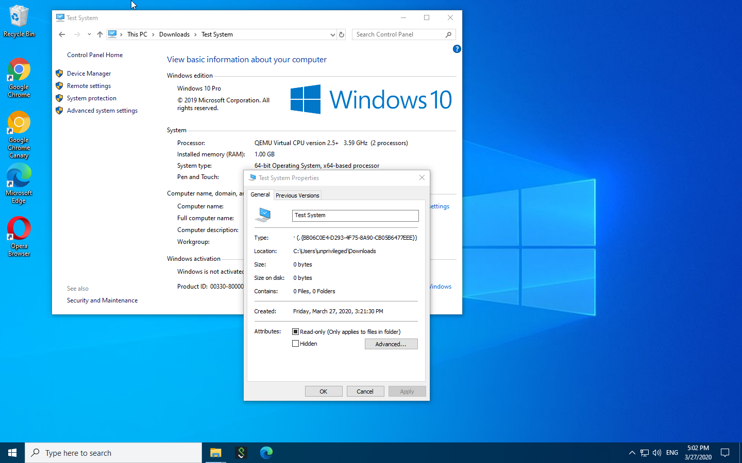
Task: Click the Test System name field
Action: tap(355, 216)
